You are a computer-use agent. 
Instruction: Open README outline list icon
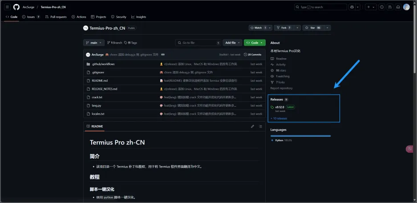click(x=261, y=126)
